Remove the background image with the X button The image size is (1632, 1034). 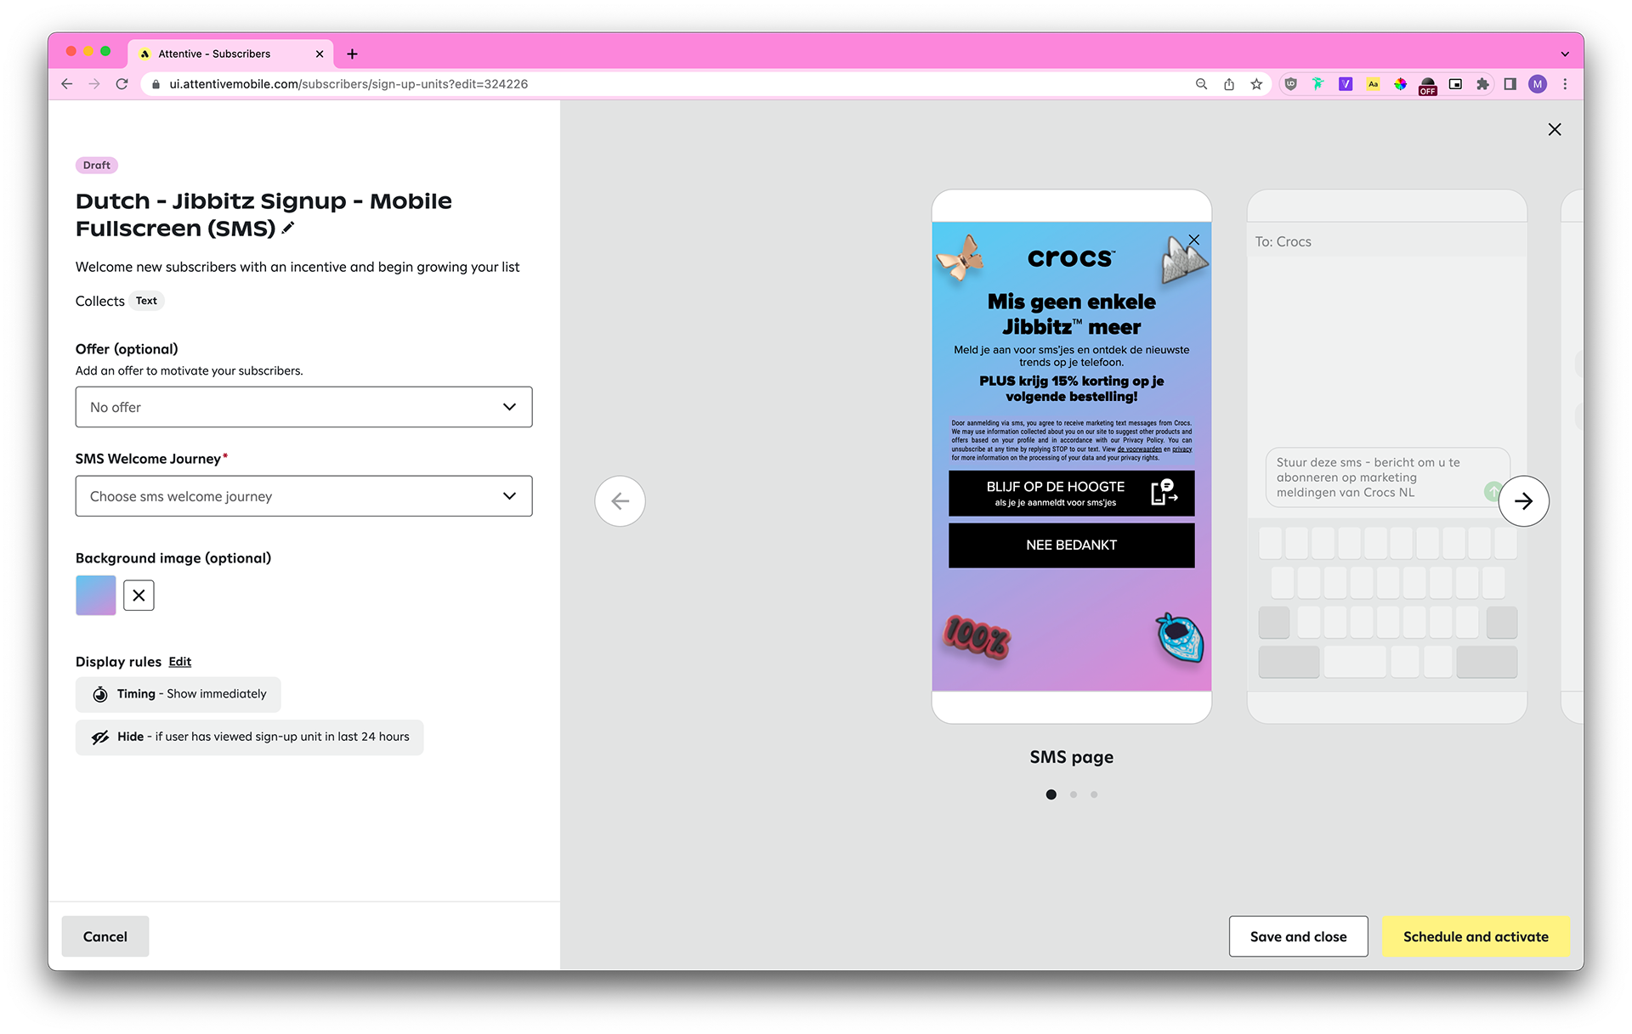coord(139,596)
